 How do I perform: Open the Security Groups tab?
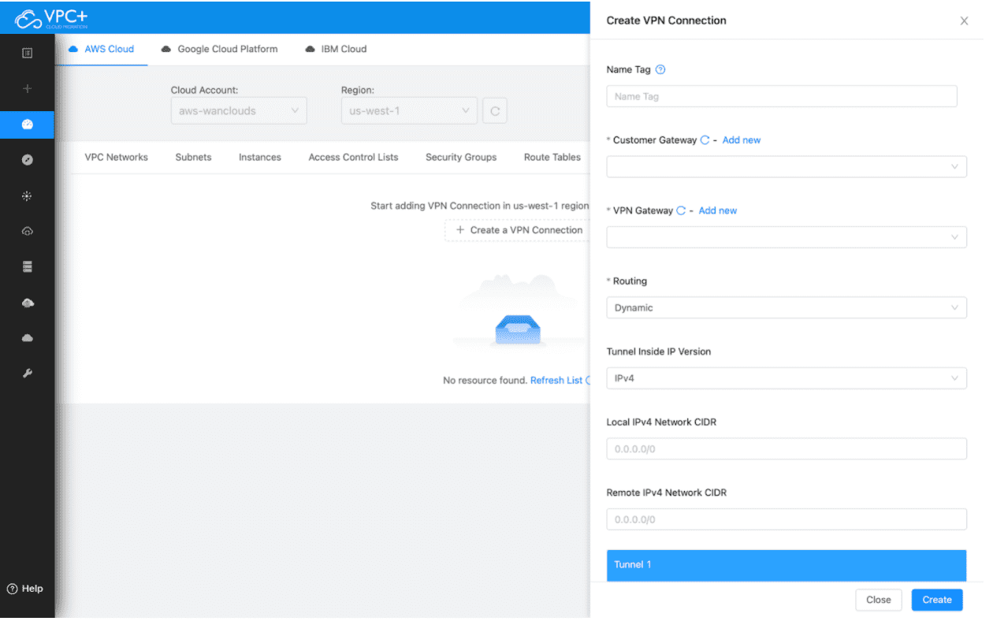461,157
